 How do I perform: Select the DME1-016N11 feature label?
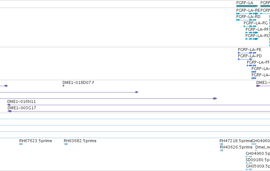tap(22, 102)
